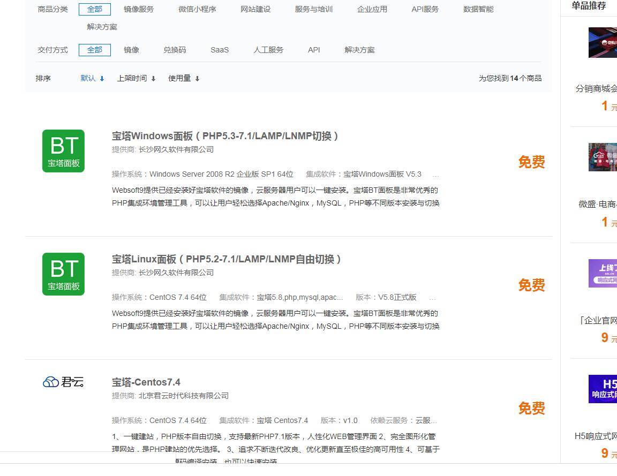
Task: Open the 「企业官网 recommended item title
Action: click(x=598, y=320)
